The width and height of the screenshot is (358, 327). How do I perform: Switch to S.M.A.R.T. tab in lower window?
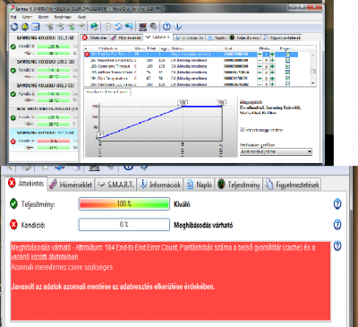pos(115,185)
